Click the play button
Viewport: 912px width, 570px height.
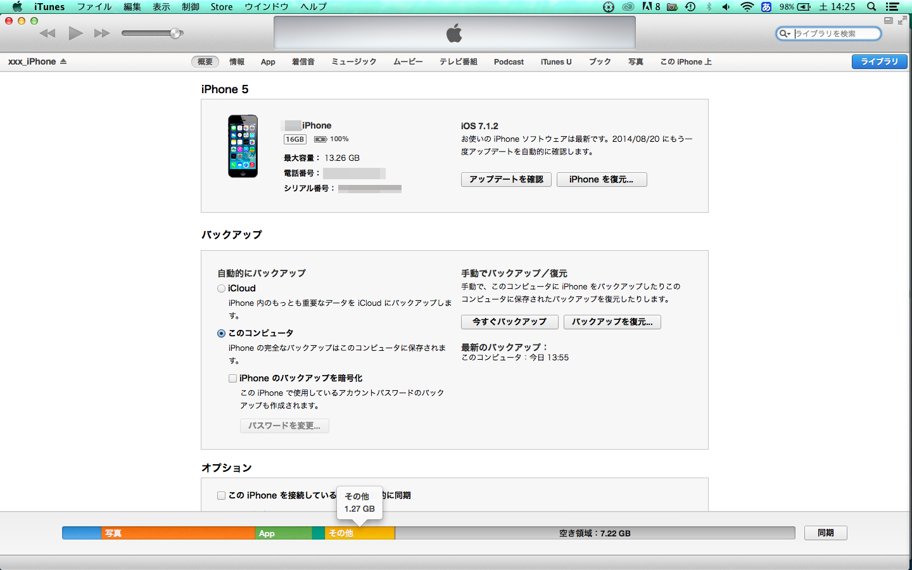click(x=76, y=33)
